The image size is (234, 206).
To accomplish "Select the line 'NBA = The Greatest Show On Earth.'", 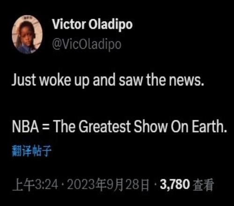I will tap(119, 126).
